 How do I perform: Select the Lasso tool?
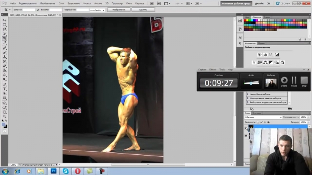(x=4, y=29)
